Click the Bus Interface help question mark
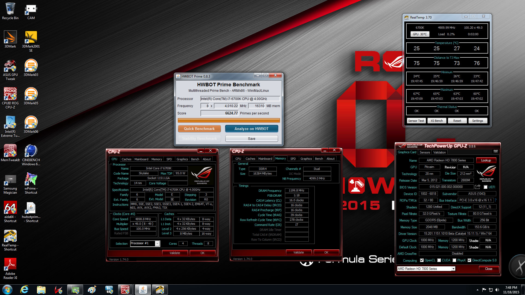 click(x=495, y=200)
